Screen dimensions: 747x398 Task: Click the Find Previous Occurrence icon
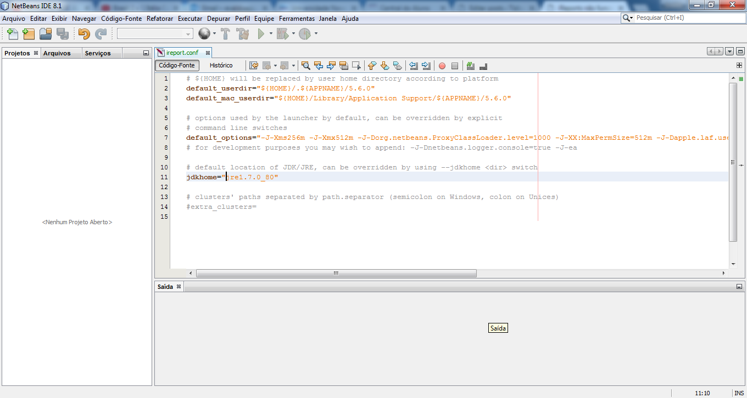(x=318, y=66)
